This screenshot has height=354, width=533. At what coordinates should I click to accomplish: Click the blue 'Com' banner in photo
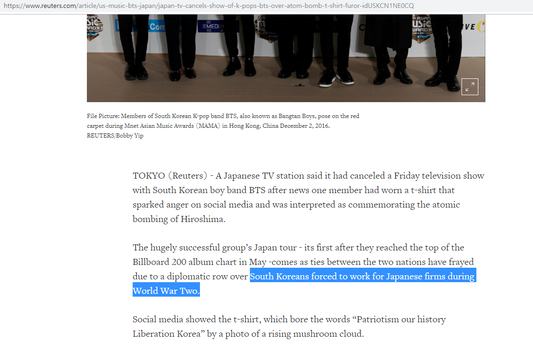tap(157, 27)
